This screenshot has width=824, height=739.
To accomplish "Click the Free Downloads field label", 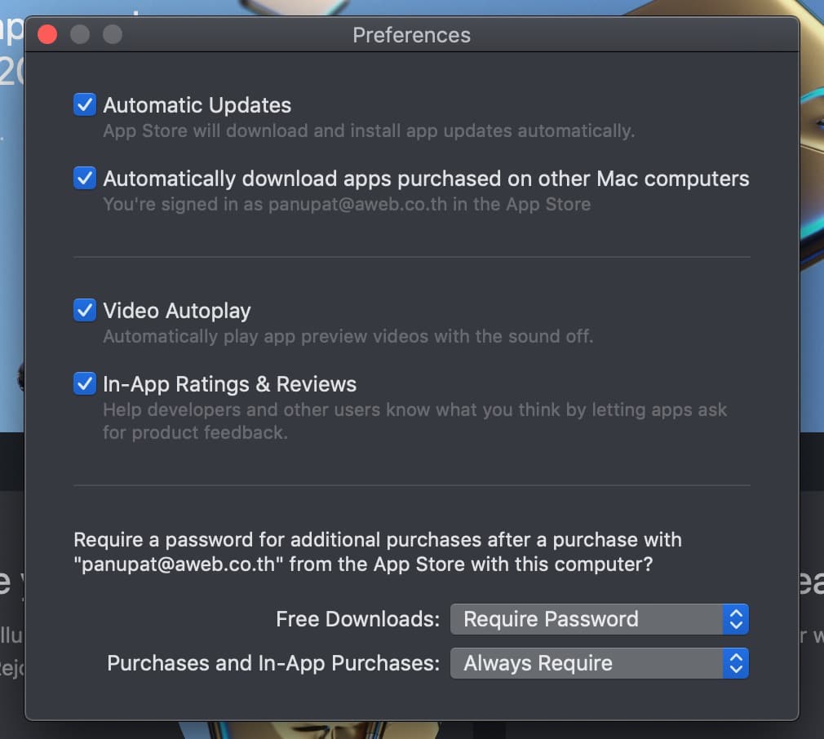I will 358,619.
